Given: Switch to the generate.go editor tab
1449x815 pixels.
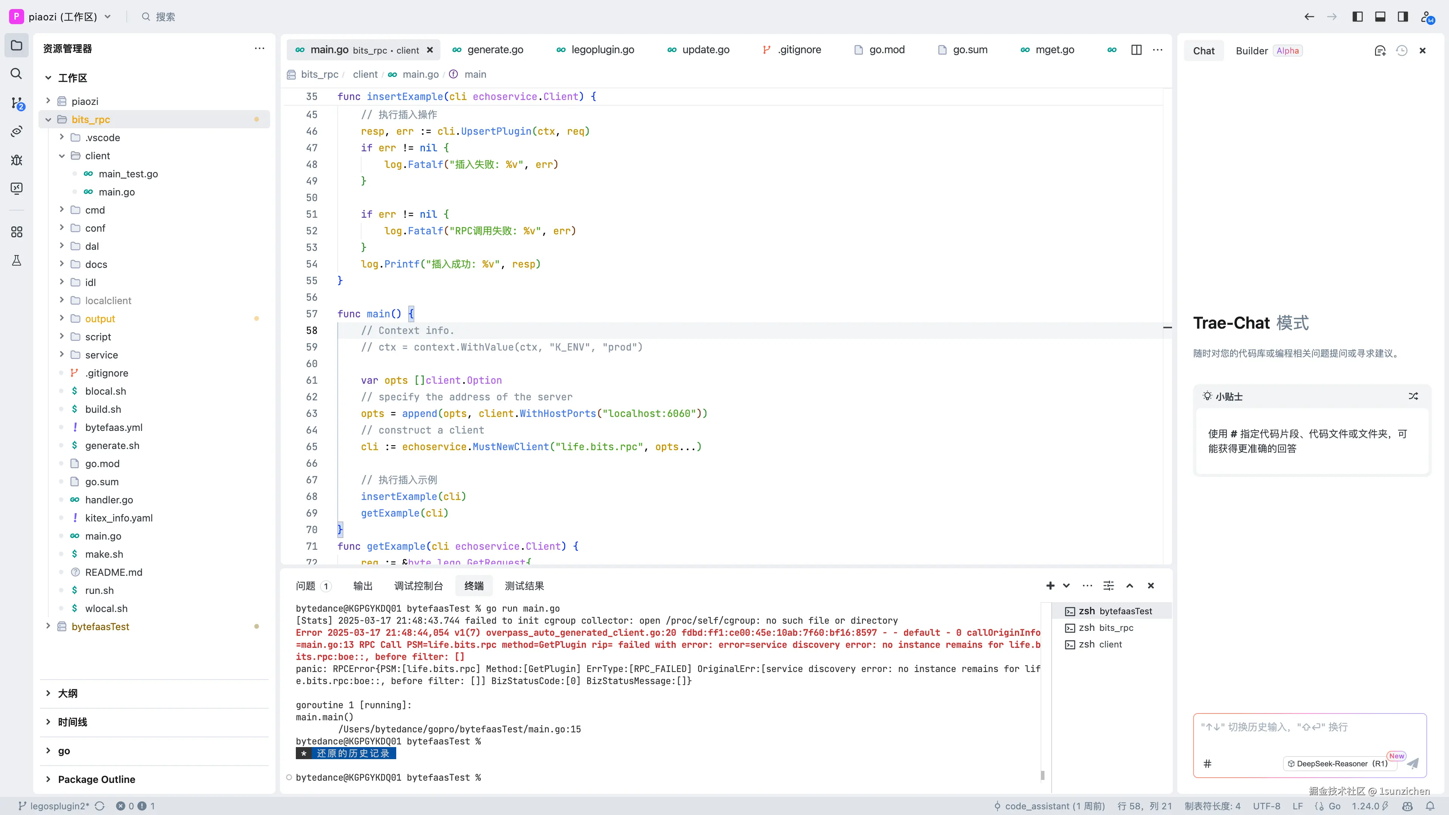Looking at the screenshot, I should [495, 49].
